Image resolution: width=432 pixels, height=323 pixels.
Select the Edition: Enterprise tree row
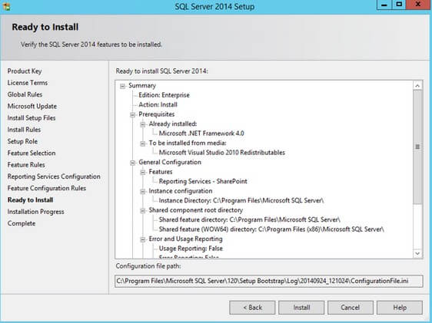(164, 95)
